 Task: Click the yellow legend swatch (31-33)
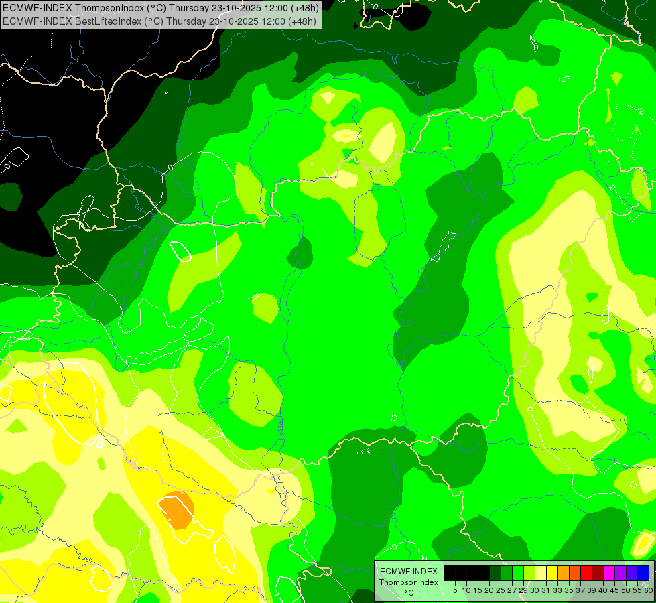552,573
